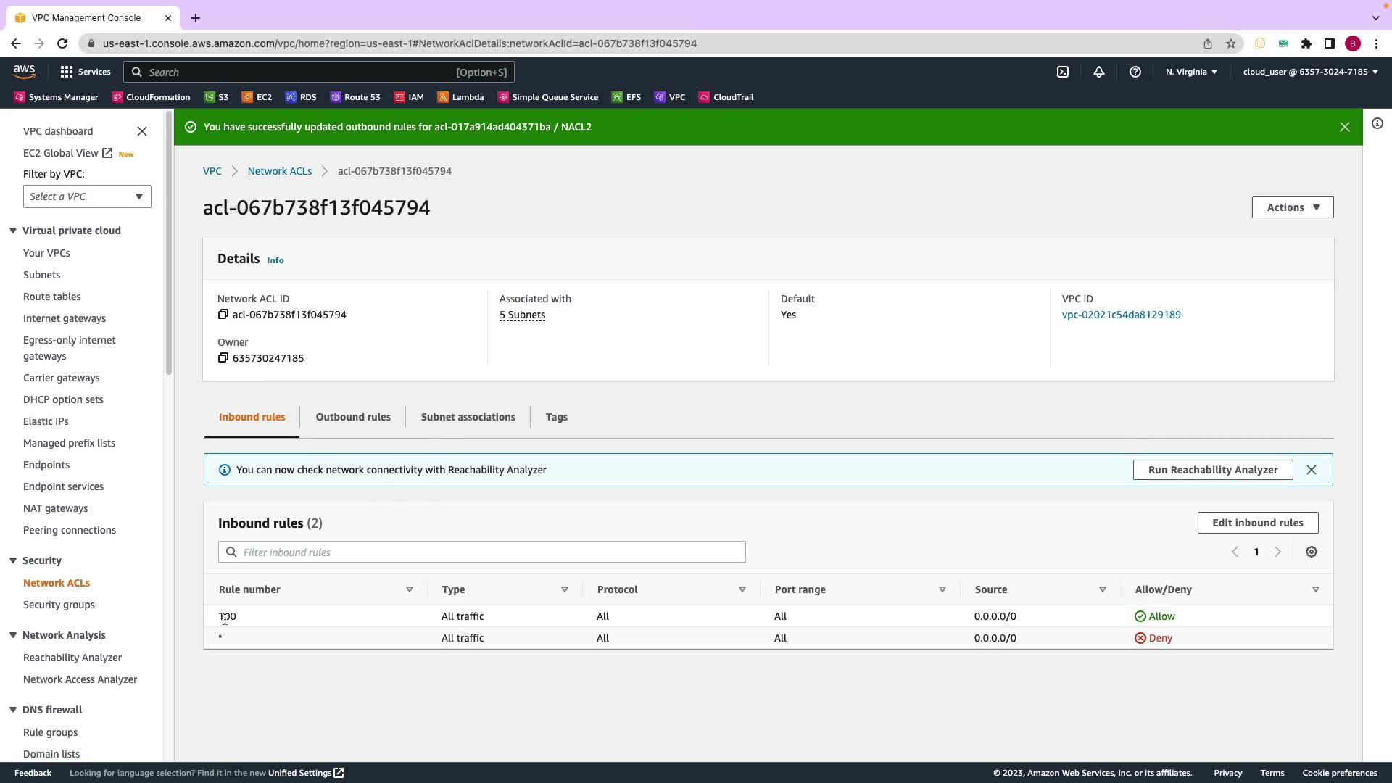The width and height of the screenshot is (1392, 783).
Task: Focus the Filter inbound rules field
Action: pos(482,552)
